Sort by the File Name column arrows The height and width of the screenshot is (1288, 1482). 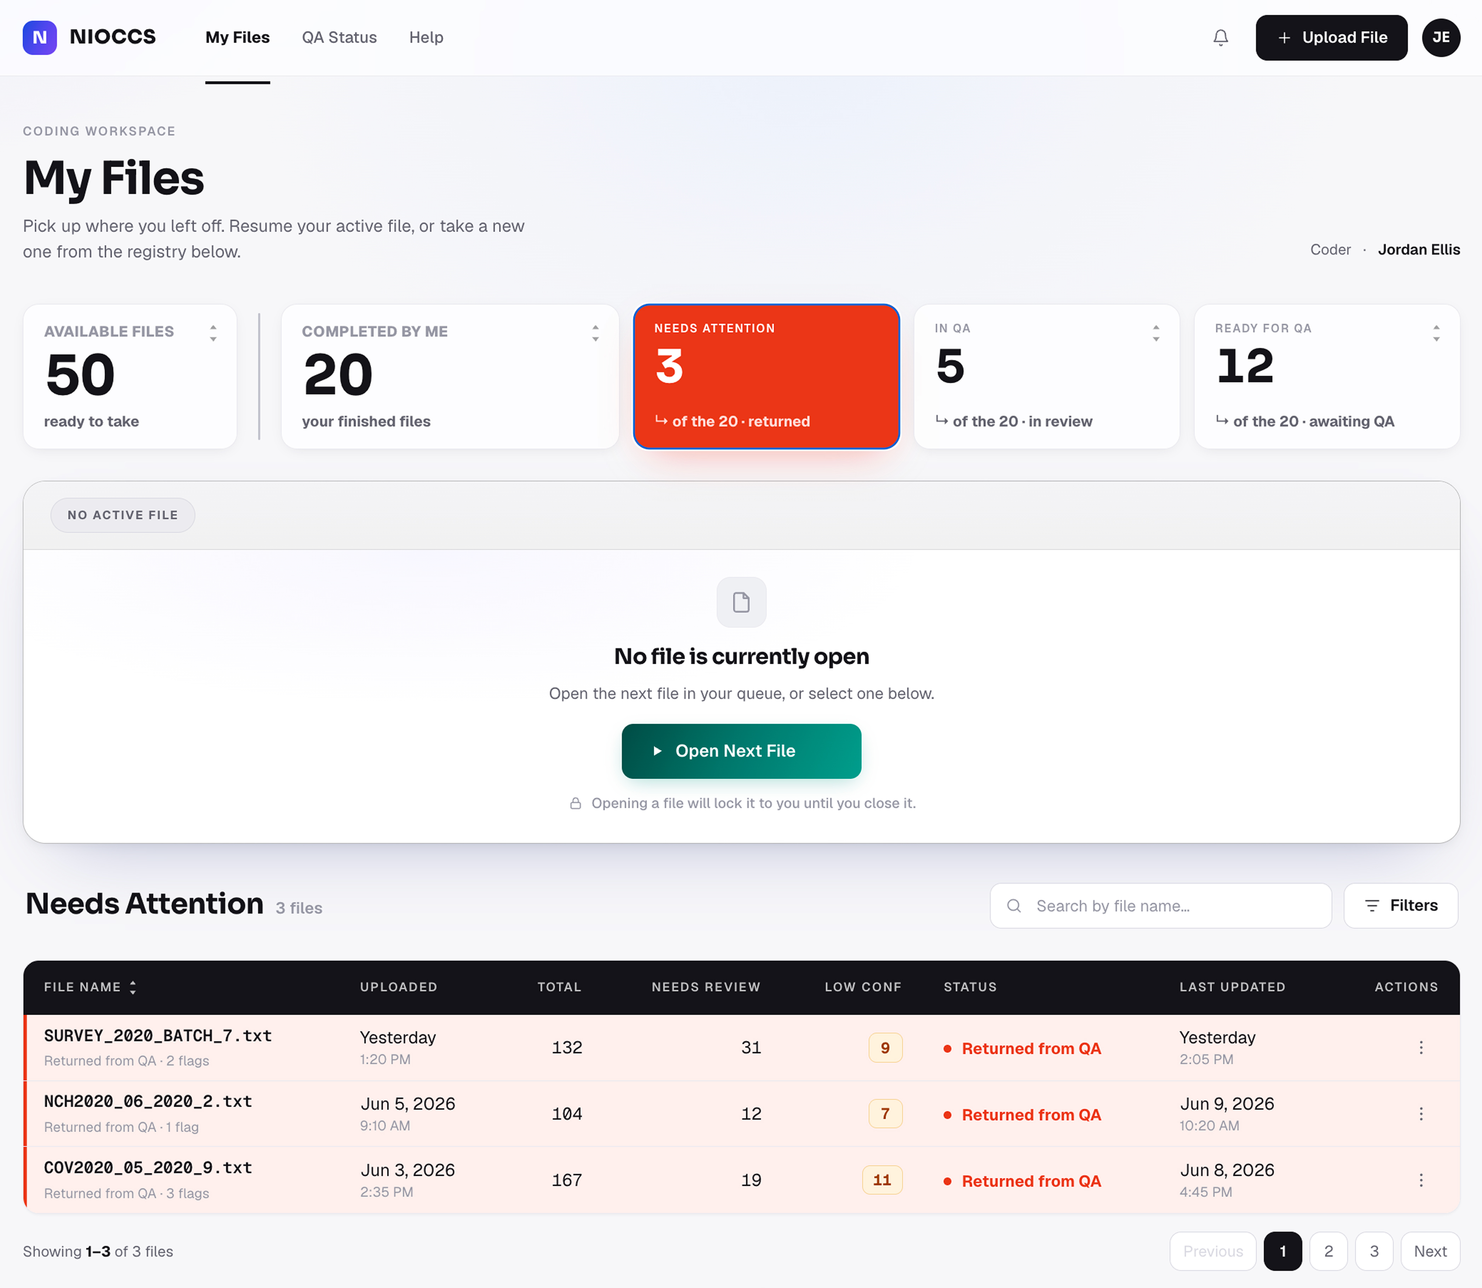click(133, 987)
